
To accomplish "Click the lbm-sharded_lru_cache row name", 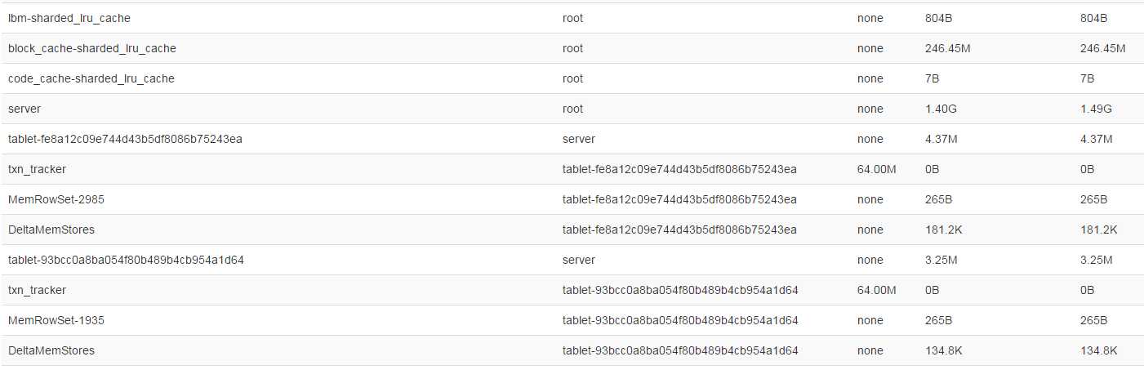I will [69, 18].
